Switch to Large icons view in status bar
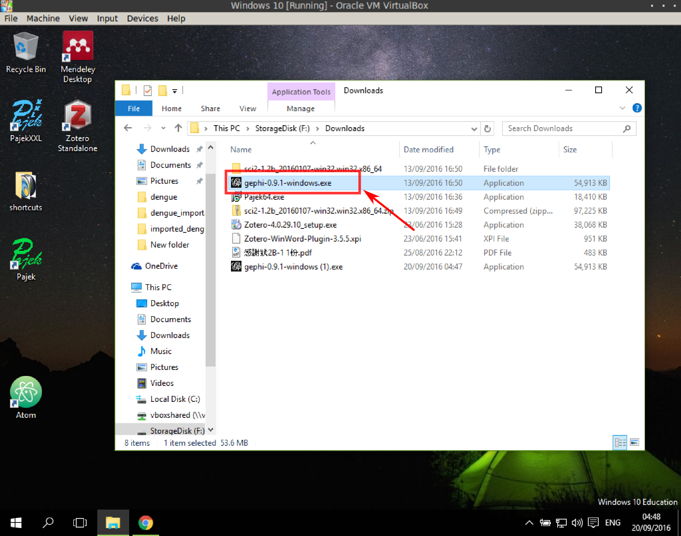Viewport: 681px width, 536px height. point(635,442)
